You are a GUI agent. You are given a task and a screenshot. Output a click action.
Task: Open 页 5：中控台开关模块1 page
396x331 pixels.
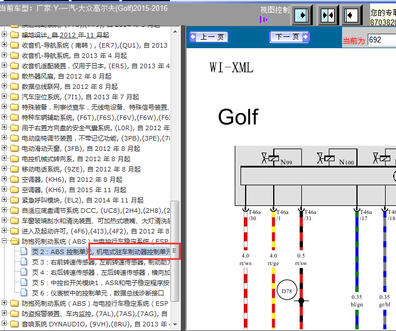101,283
